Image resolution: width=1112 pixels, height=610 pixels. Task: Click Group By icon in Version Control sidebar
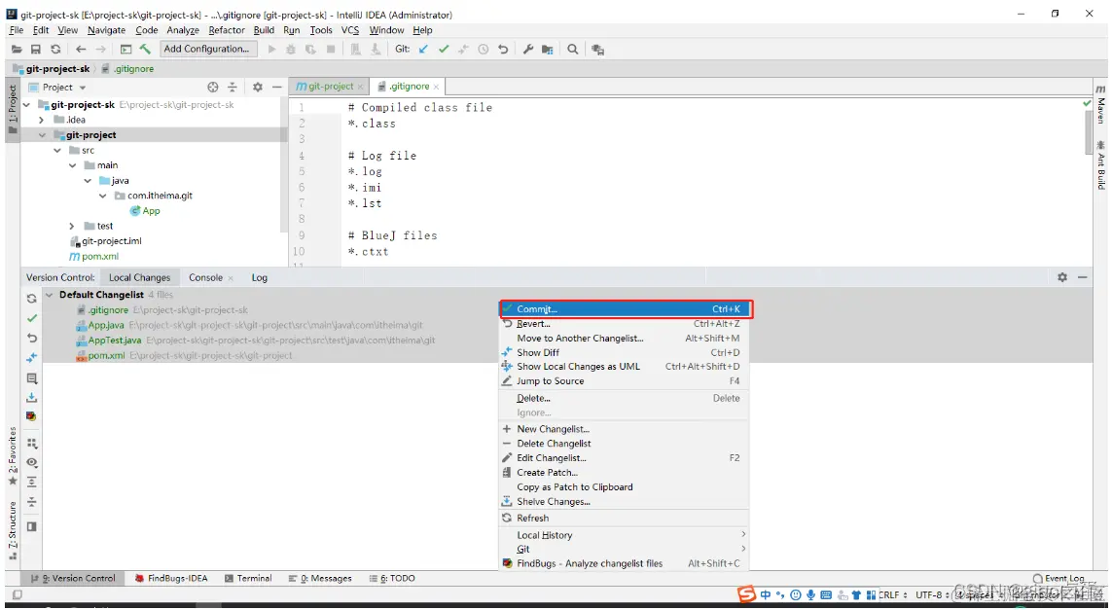point(32,444)
